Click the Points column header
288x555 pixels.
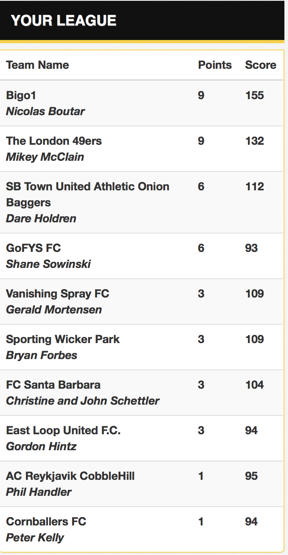pos(215,65)
